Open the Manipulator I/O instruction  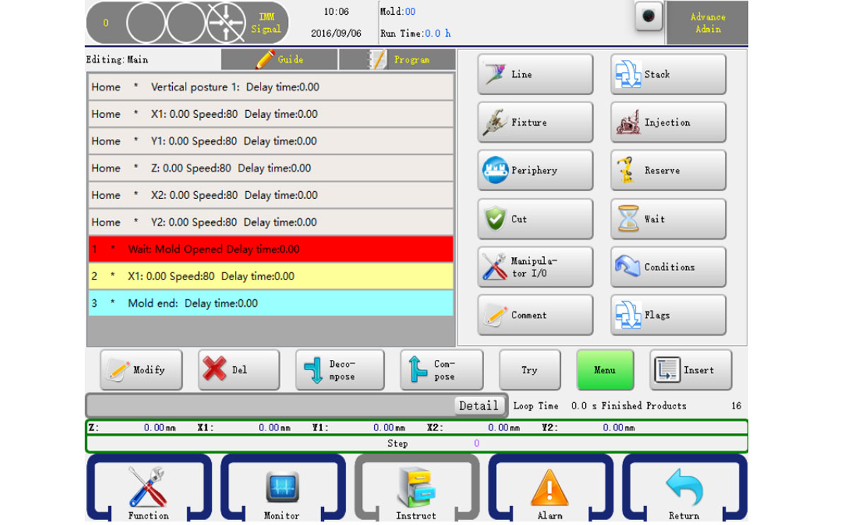point(535,267)
